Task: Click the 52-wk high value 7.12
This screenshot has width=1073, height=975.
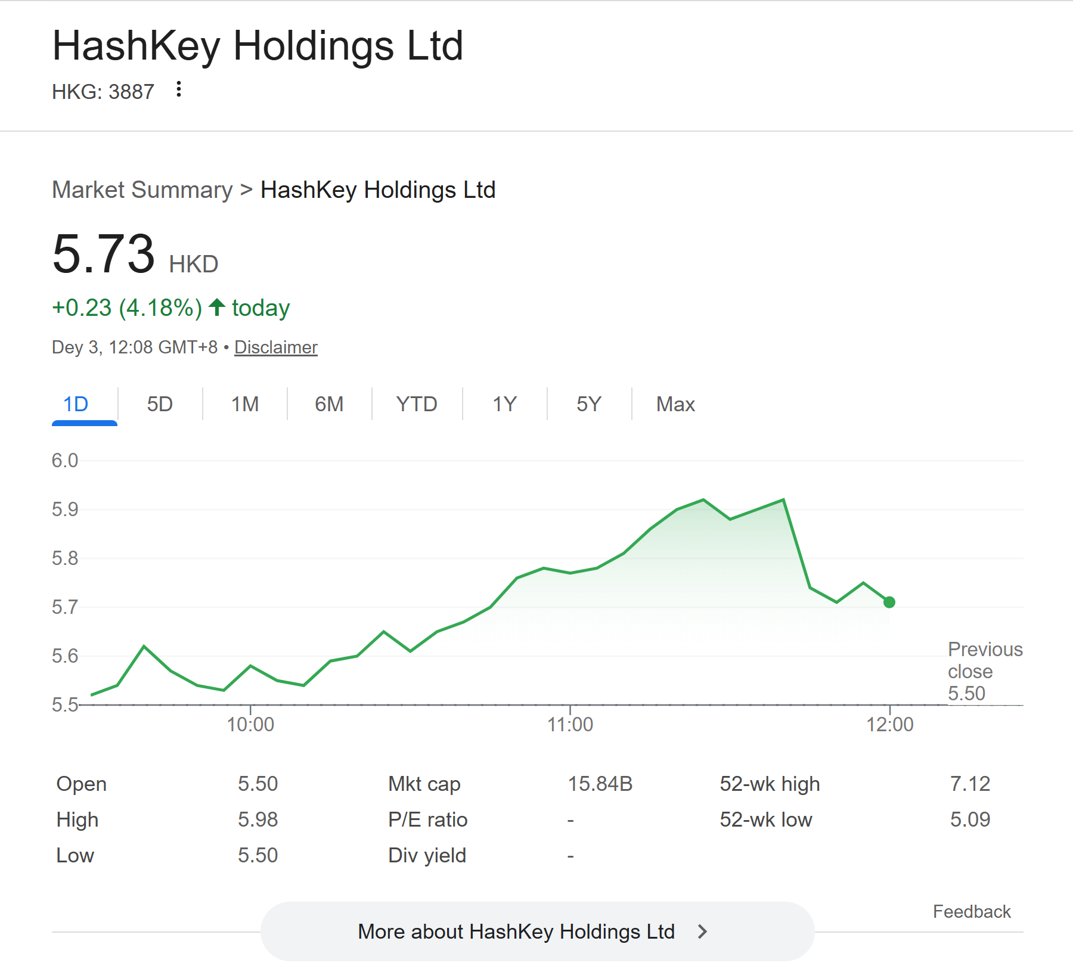Action: (971, 784)
